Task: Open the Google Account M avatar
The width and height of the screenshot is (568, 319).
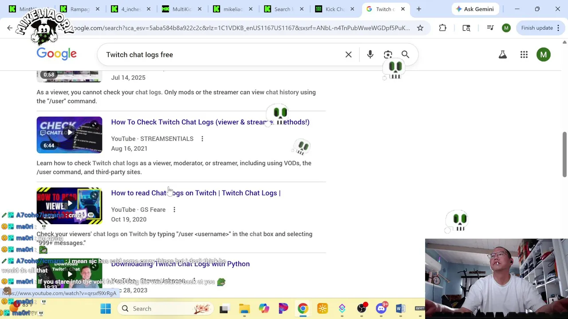Action: point(544,54)
